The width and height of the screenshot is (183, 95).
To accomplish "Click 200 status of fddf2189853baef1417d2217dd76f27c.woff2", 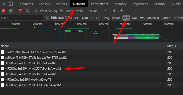I will click(x=170, y=52).
